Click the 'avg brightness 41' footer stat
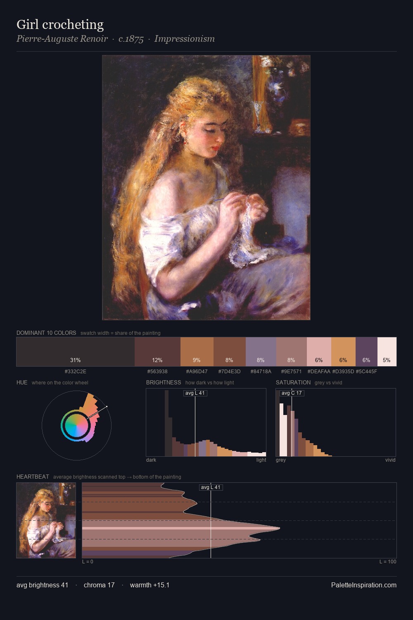Viewport: 413px width, 620px height. (x=43, y=585)
